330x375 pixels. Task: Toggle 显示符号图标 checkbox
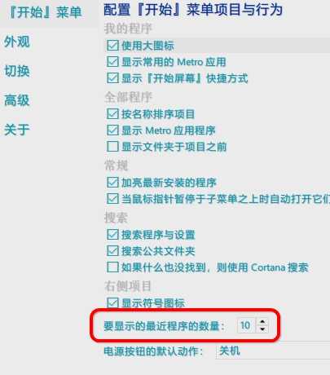pyautogui.click(x=112, y=302)
